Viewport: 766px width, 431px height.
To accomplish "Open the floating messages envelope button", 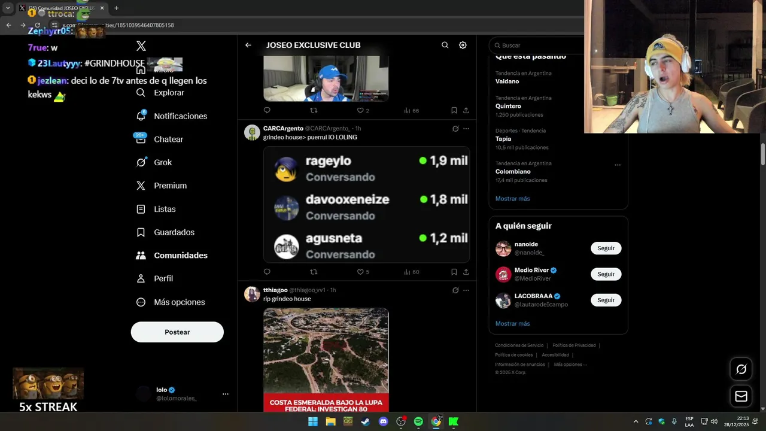I will coord(741,396).
